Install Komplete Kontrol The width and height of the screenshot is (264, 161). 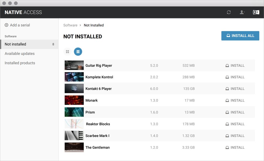point(235,77)
